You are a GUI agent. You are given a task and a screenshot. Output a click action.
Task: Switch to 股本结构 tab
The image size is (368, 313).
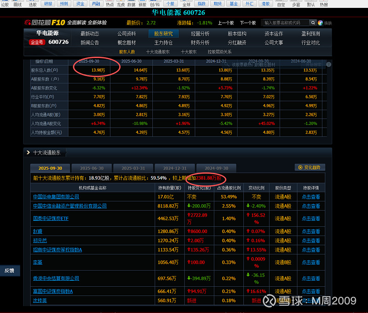tap(237, 34)
